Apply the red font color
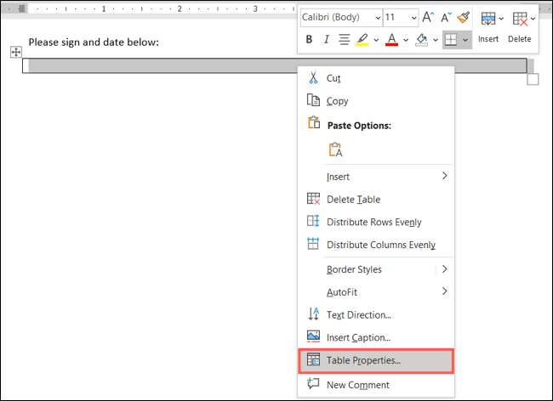 (391, 40)
